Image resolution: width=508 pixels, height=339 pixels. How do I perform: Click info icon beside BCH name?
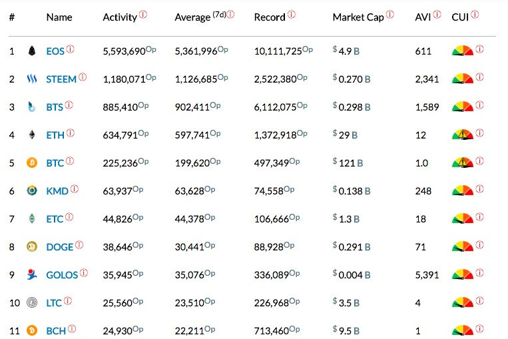(x=72, y=328)
